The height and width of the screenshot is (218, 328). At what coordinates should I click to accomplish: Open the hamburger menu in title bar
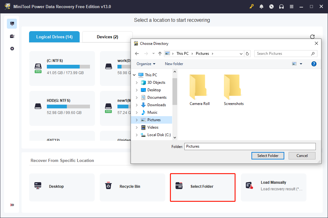pos(291,7)
